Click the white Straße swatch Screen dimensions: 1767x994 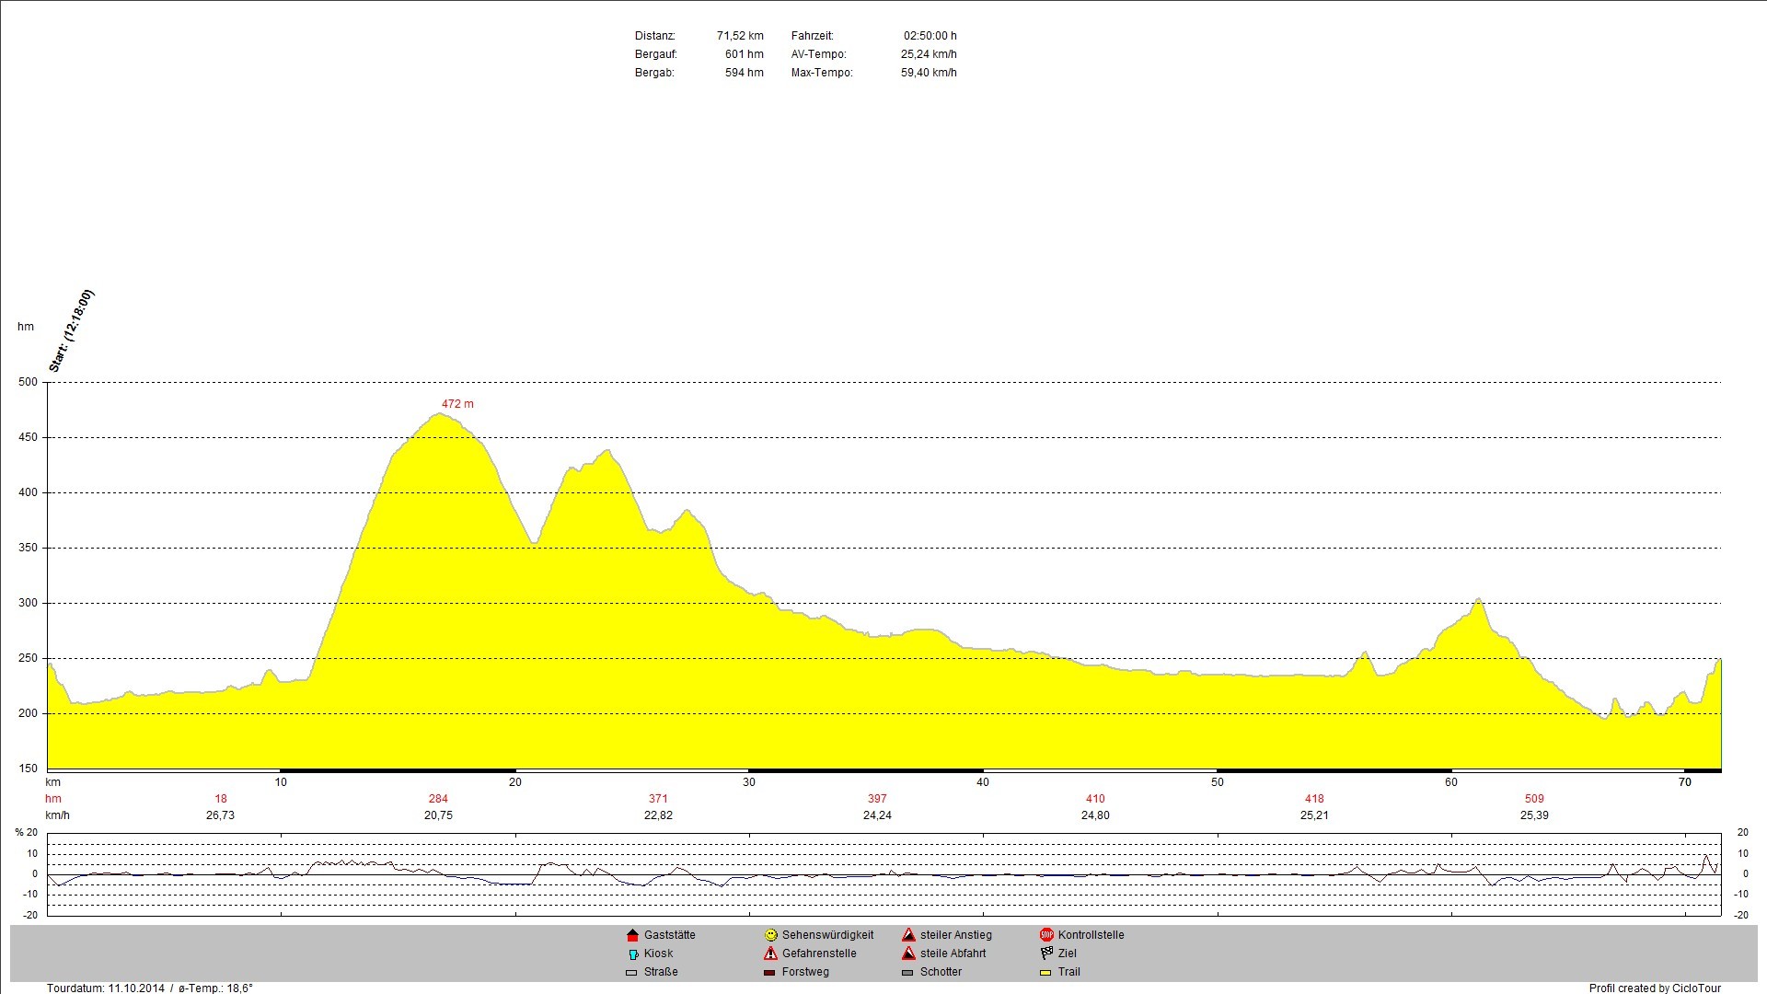(x=631, y=973)
